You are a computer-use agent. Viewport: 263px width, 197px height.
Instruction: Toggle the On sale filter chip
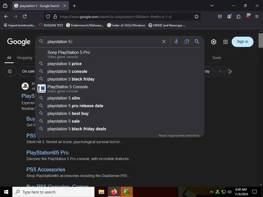27,71
